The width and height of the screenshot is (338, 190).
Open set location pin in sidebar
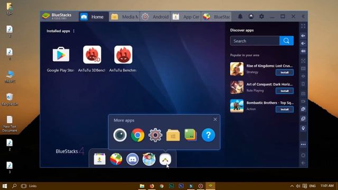303,128
